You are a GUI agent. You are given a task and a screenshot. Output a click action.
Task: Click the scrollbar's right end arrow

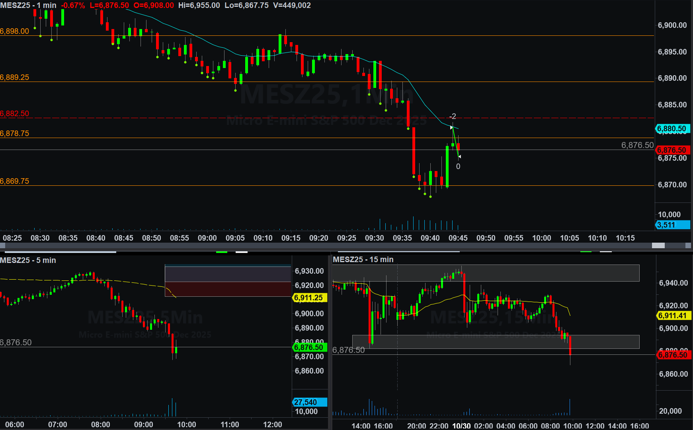point(688,245)
